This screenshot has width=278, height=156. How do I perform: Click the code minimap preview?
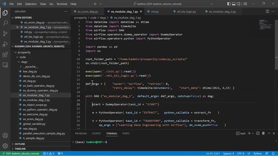point(266,24)
